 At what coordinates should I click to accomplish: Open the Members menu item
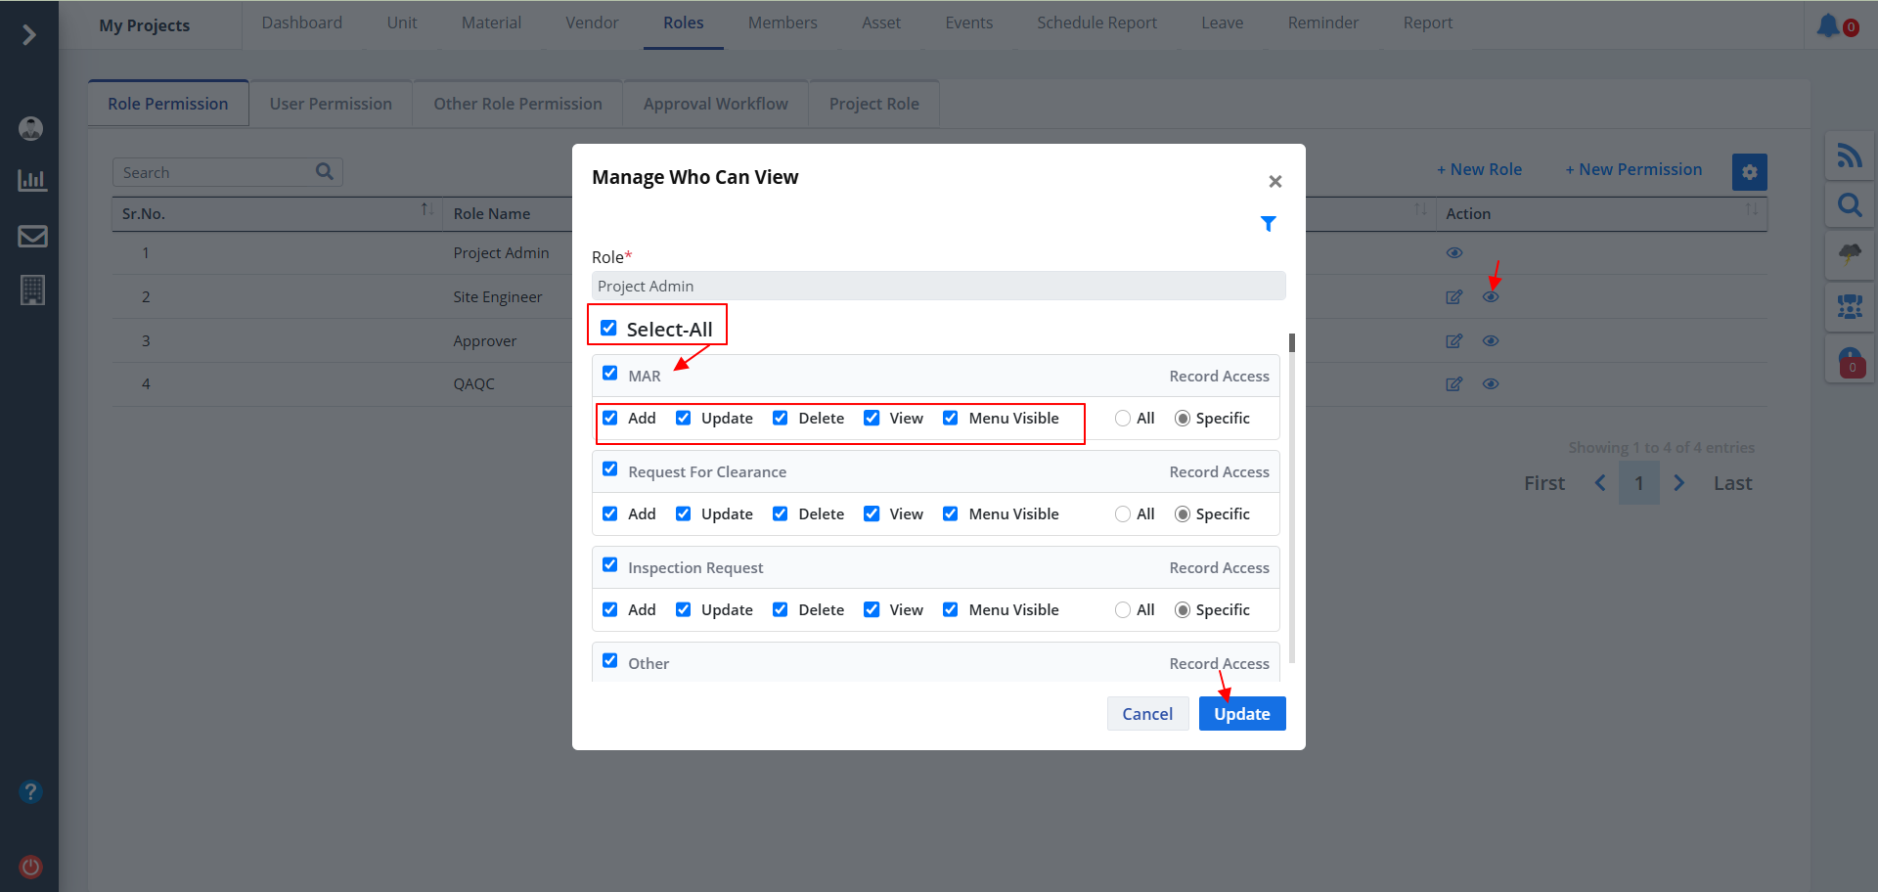[782, 22]
